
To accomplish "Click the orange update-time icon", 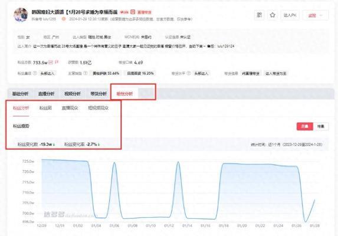I will tap(64, 19).
